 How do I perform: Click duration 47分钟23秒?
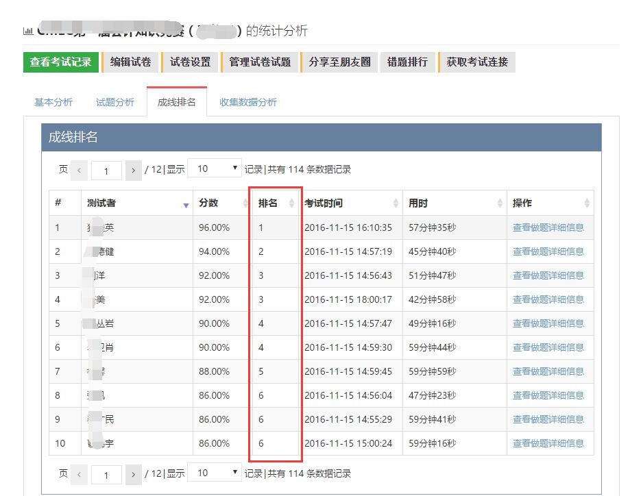click(x=432, y=395)
